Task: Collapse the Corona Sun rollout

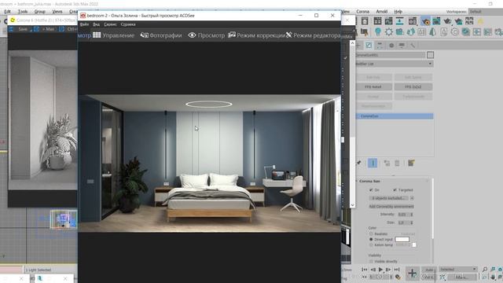Action: (370, 181)
